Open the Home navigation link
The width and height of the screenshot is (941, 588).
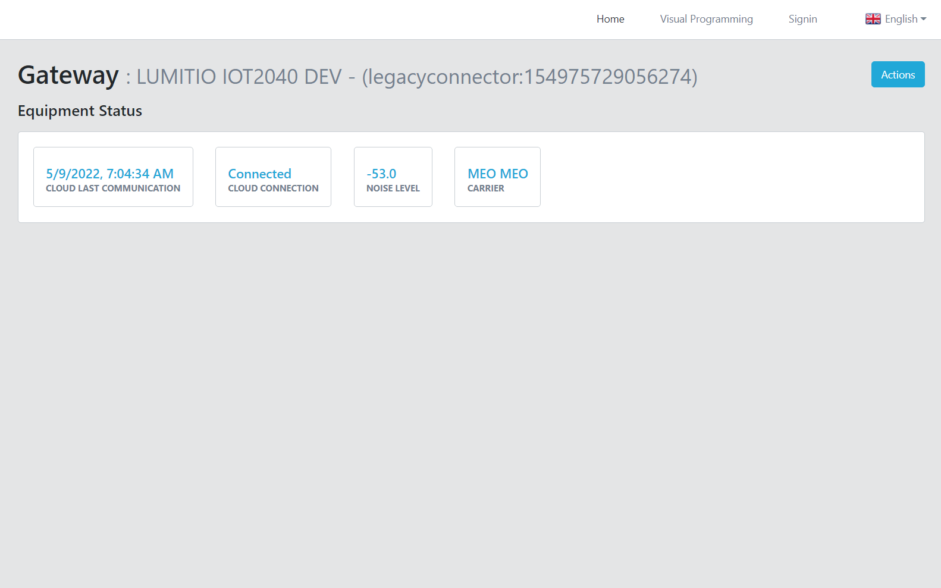point(610,19)
